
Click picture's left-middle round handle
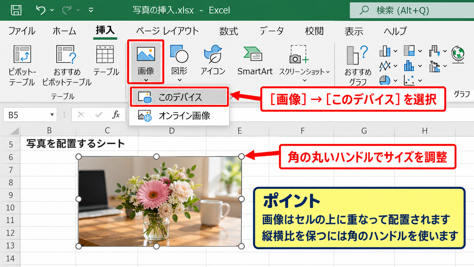79,199
